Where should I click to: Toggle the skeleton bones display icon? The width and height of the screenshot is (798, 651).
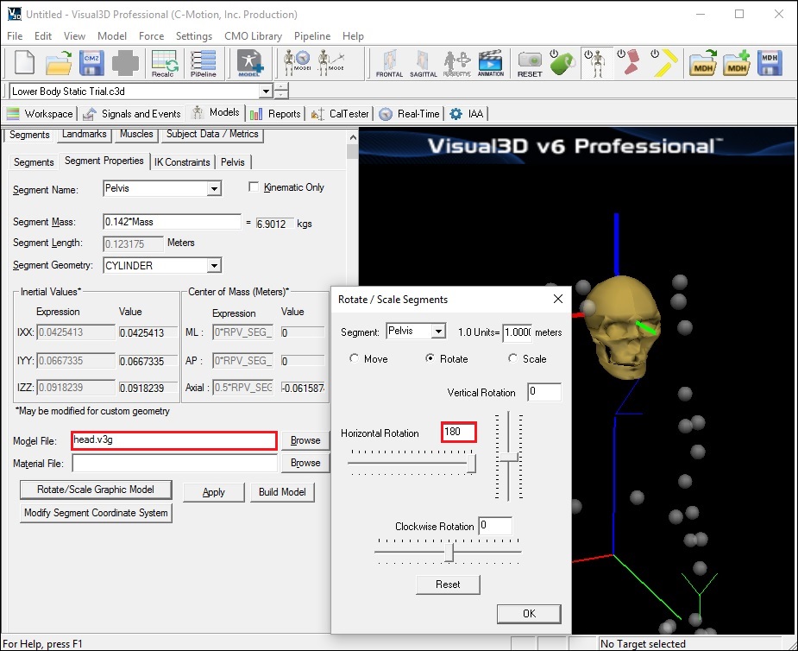[x=595, y=63]
